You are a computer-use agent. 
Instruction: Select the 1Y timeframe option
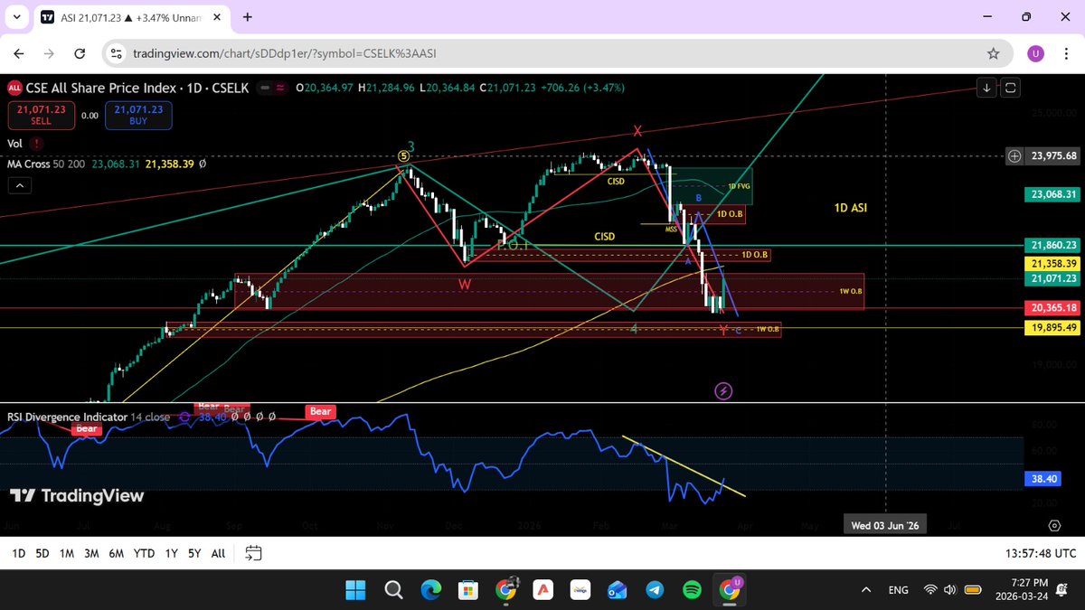(x=171, y=553)
